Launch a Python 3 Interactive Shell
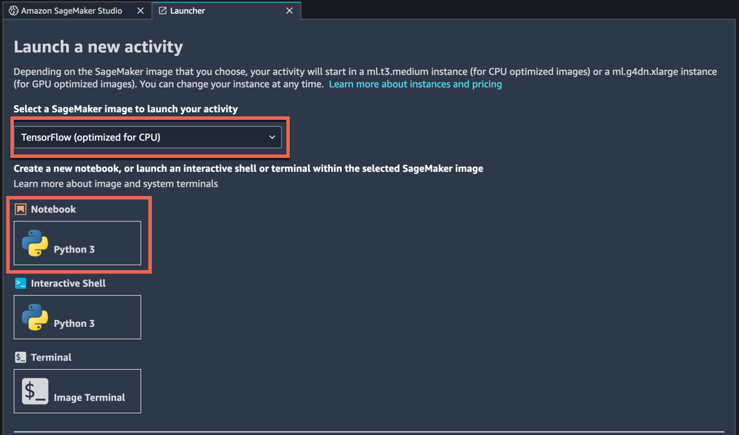The width and height of the screenshot is (739, 435). [77, 317]
